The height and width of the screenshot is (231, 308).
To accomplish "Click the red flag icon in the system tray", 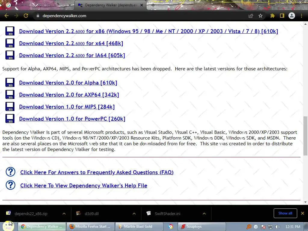I will coord(263,227).
